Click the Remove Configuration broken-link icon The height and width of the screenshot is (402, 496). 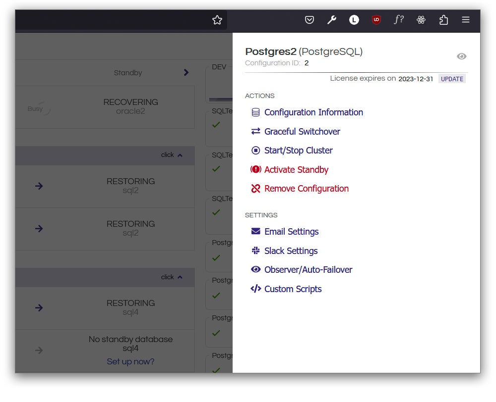coord(255,189)
